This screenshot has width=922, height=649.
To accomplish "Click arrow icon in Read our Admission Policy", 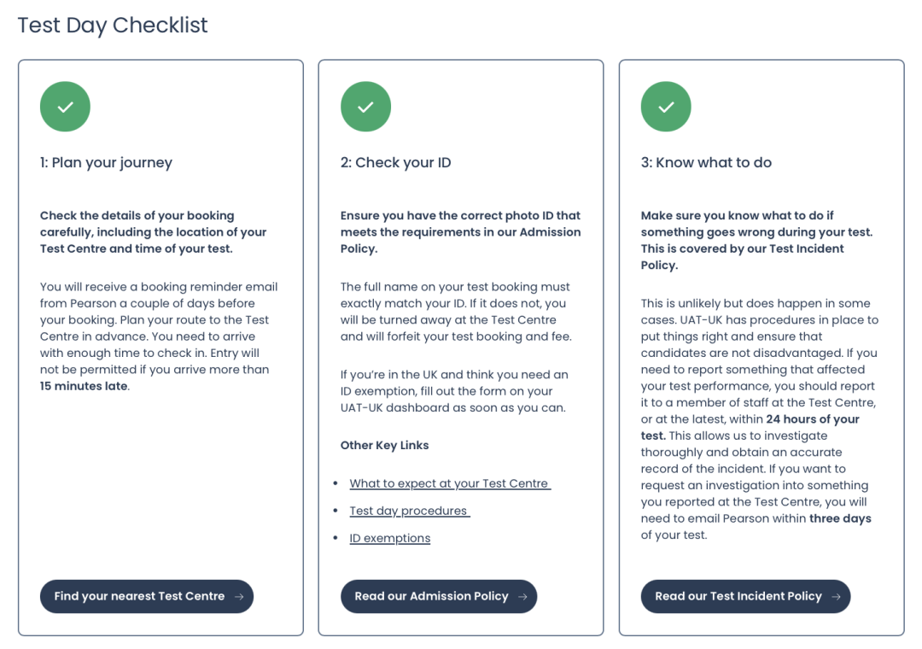I will [x=522, y=597].
